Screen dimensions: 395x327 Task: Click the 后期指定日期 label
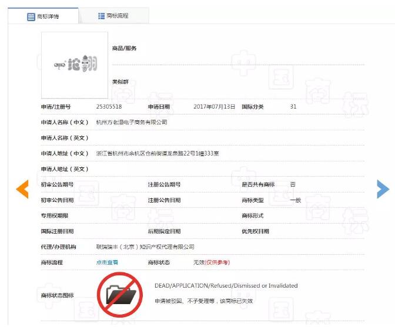click(x=164, y=231)
